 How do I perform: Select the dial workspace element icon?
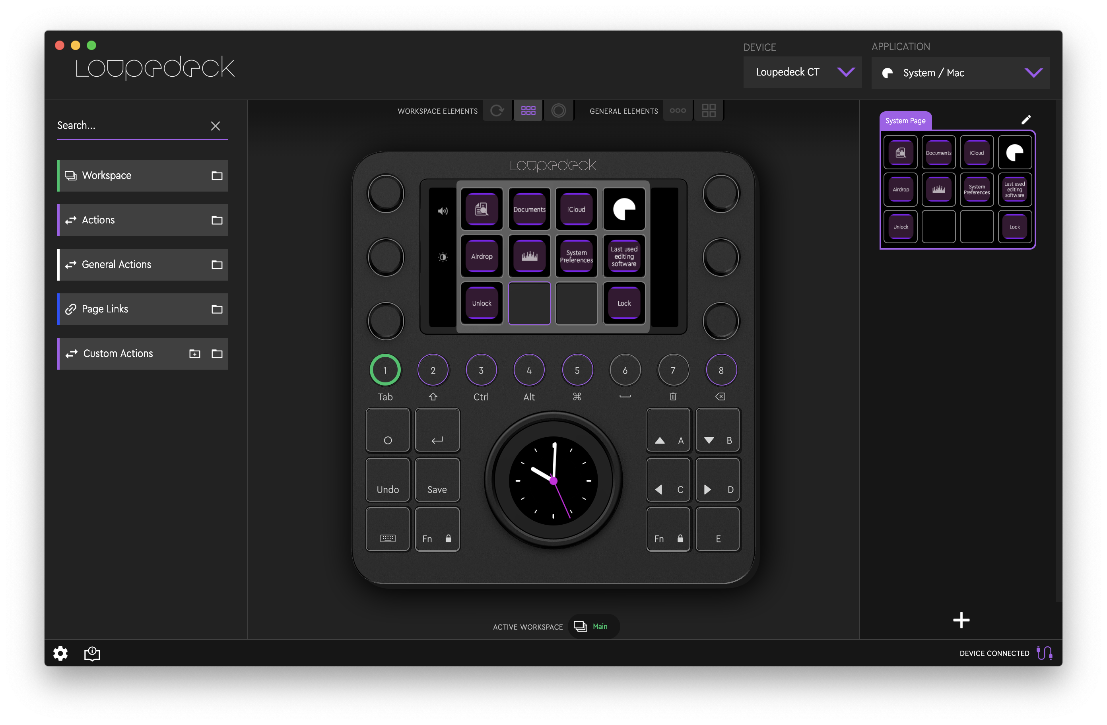pyautogui.click(x=558, y=110)
